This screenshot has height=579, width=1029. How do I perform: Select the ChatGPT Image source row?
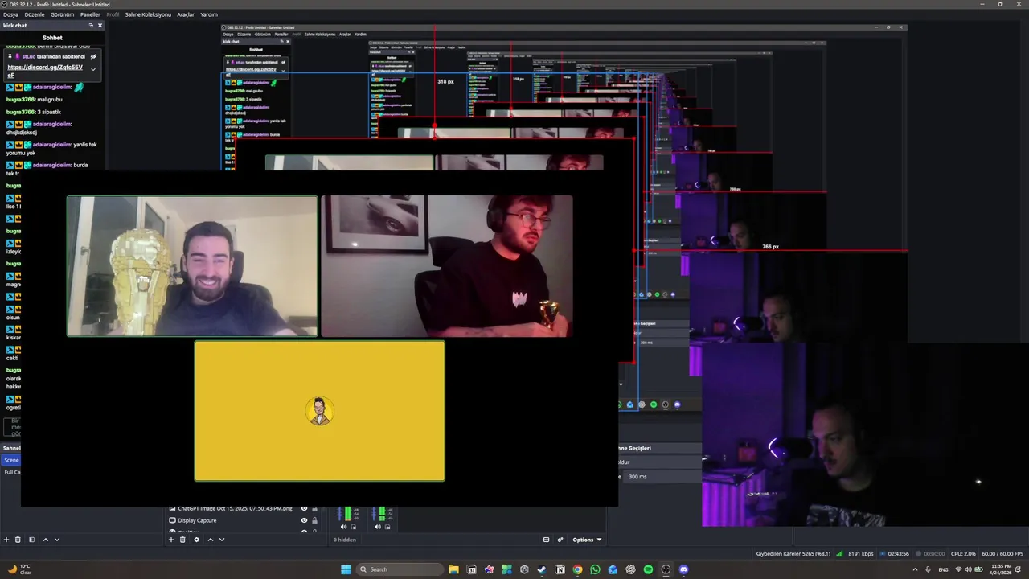pyautogui.click(x=244, y=508)
